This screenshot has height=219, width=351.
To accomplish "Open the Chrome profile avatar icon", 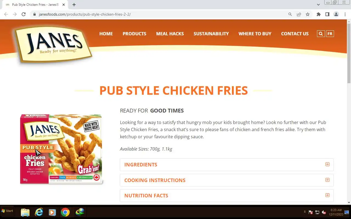I will coord(336,14).
